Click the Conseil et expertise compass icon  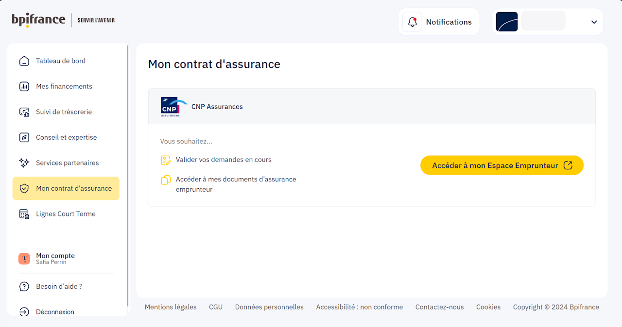[x=24, y=137]
